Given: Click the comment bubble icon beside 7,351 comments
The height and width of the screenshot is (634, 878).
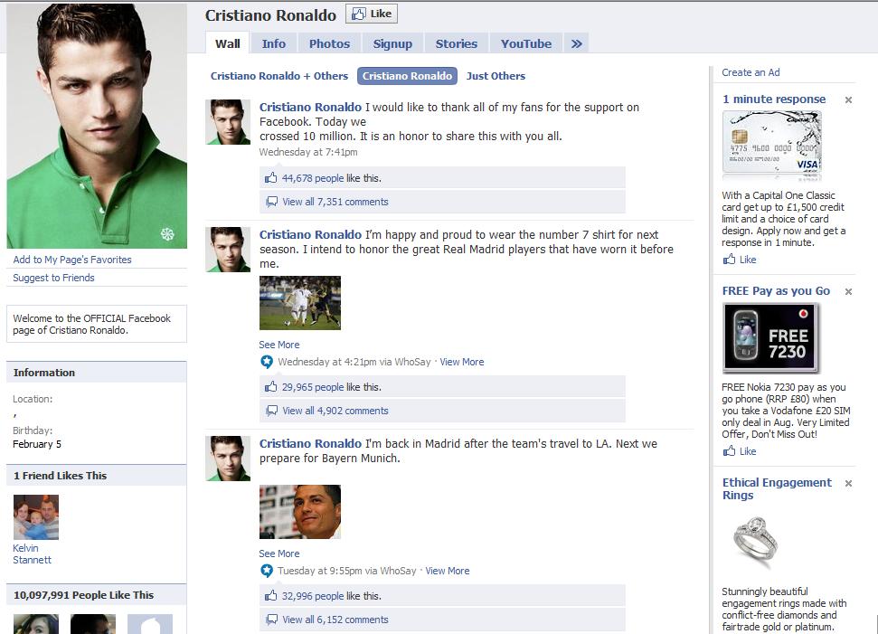Looking at the screenshot, I should tap(271, 202).
